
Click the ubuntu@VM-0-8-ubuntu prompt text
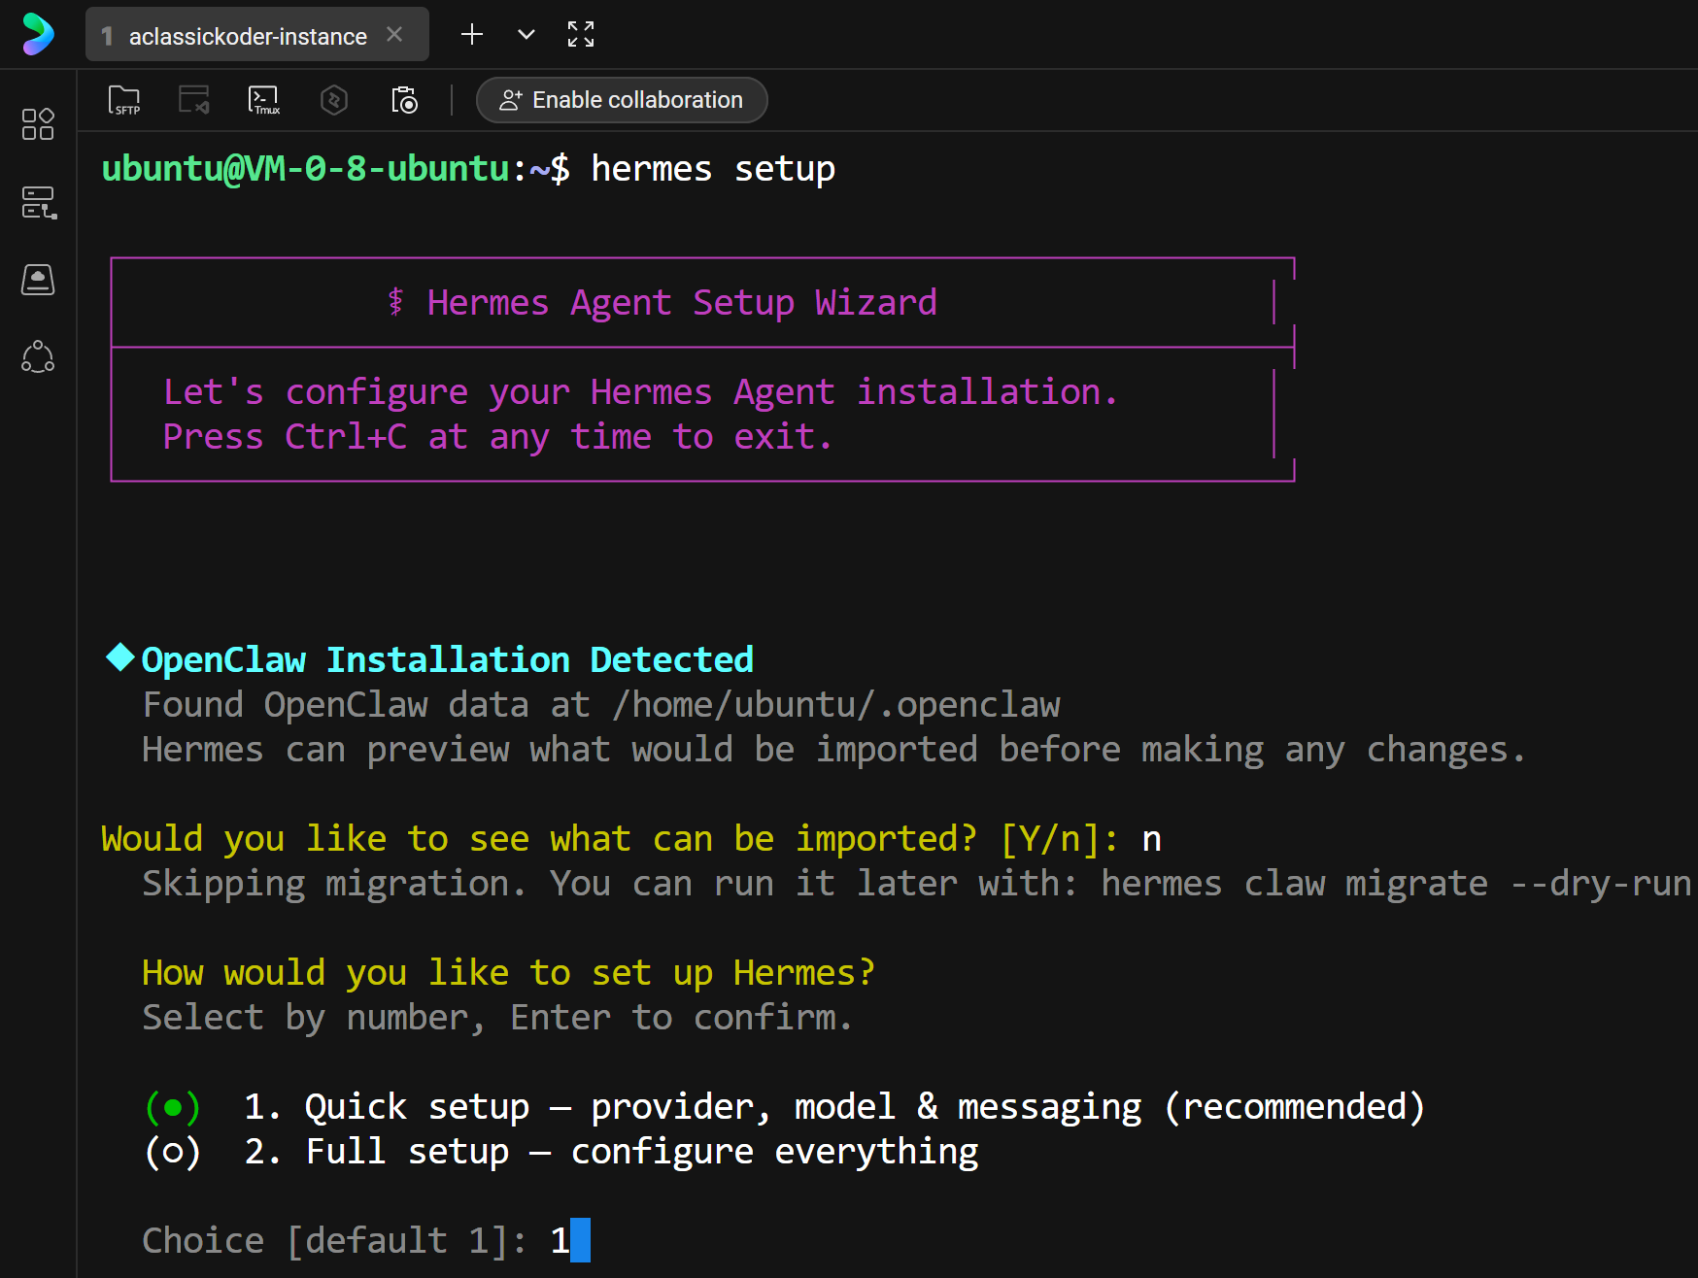[x=306, y=169]
